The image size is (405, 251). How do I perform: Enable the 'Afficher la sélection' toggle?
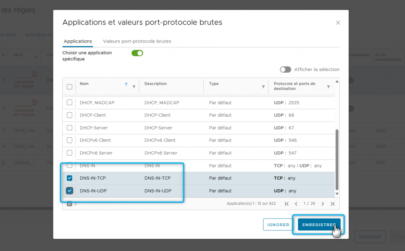286,69
